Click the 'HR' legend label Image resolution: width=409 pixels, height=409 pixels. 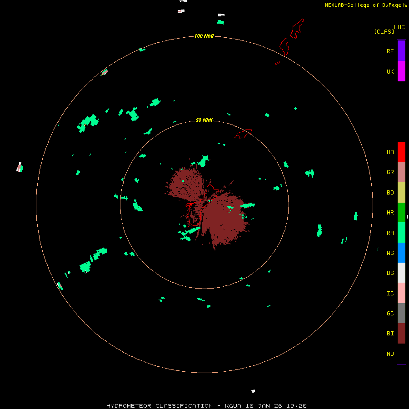point(390,213)
